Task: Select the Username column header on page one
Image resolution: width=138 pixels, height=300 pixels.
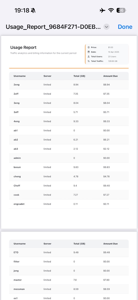Action: click(x=20, y=76)
